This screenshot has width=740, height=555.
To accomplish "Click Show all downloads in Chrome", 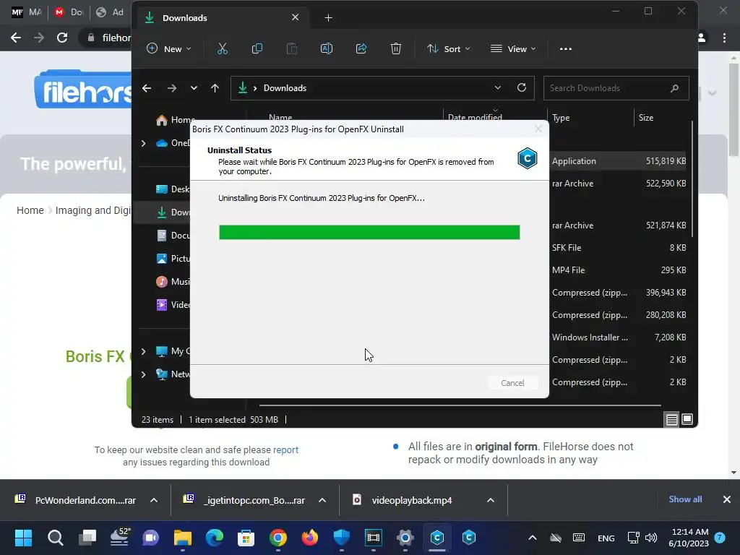I will [x=685, y=499].
